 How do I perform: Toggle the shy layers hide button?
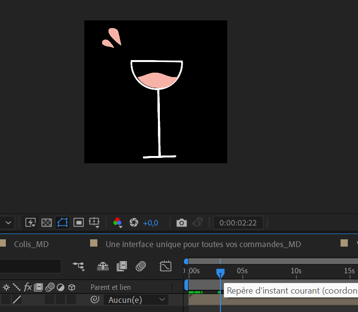pyautogui.click(x=103, y=265)
